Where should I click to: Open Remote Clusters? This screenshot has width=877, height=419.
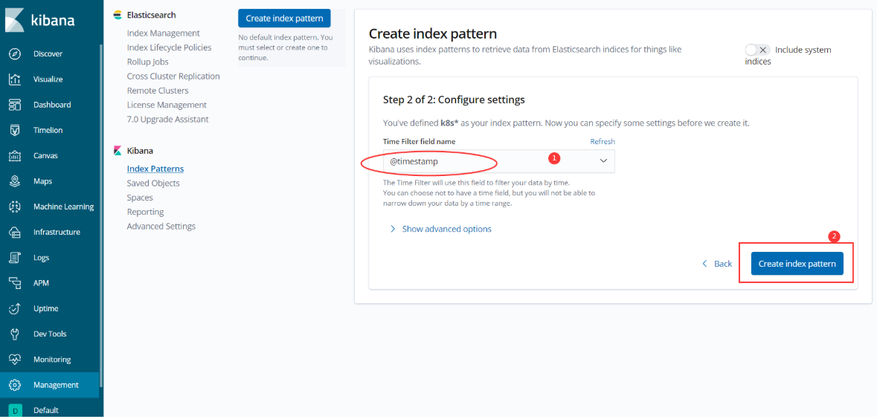[x=158, y=91]
